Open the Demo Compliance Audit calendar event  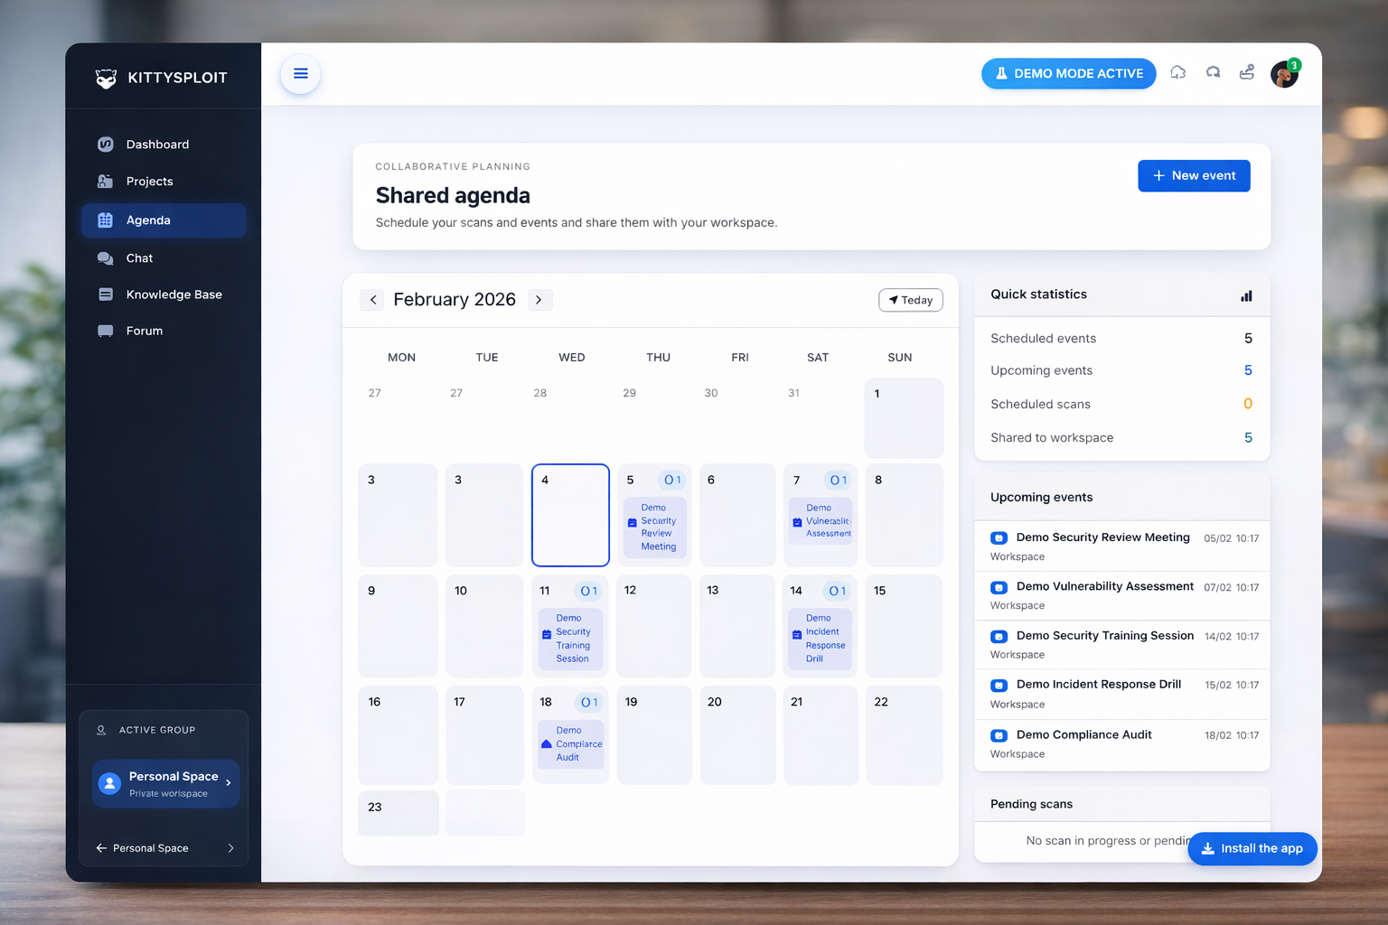click(x=570, y=743)
